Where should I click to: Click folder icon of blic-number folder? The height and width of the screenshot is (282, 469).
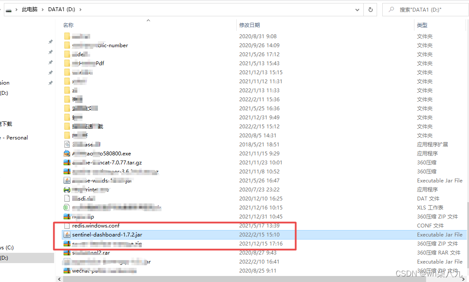tap(67, 45)
